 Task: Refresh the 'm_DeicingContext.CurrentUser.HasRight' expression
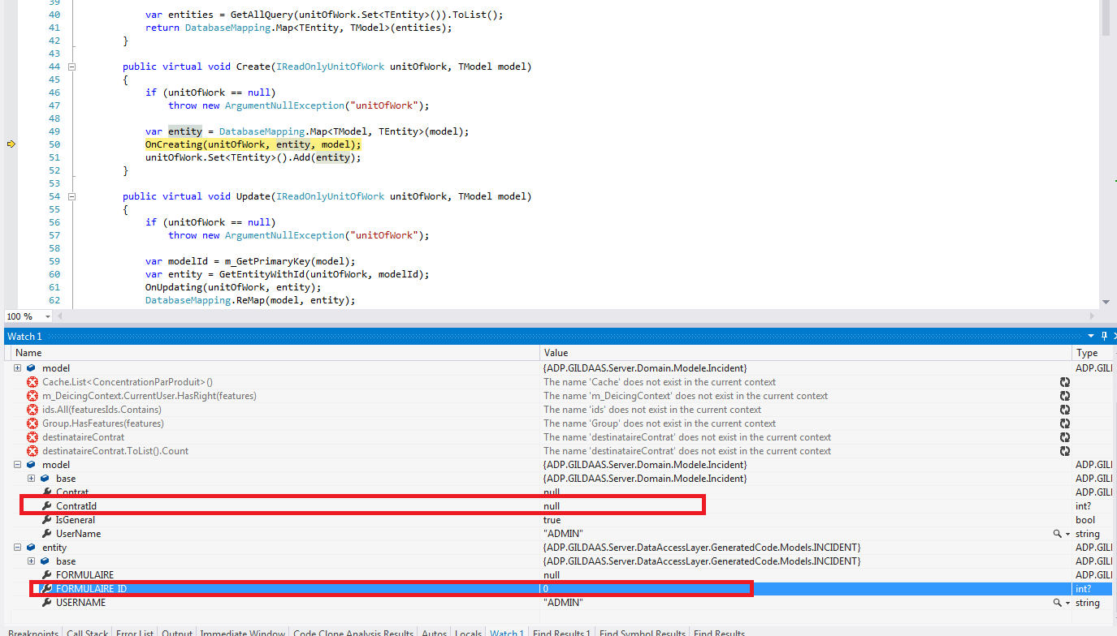[x=1065, y=395]
